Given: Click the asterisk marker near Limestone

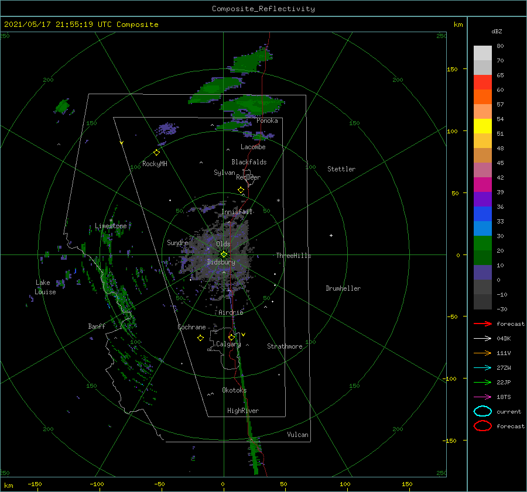Looking at the screenshot, I should coord(111,221).
